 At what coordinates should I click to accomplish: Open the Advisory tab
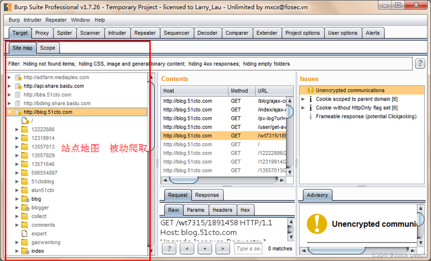point(317,195)
